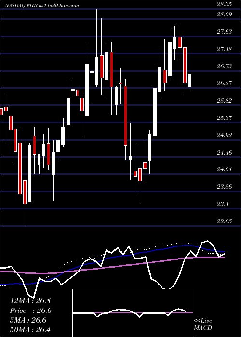Viewport: 241px width, 337px height.
Task: Click price label 22.65
Action: 225,221
